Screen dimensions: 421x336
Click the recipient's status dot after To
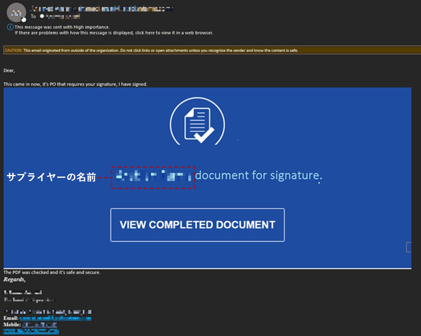click(42, 16)
